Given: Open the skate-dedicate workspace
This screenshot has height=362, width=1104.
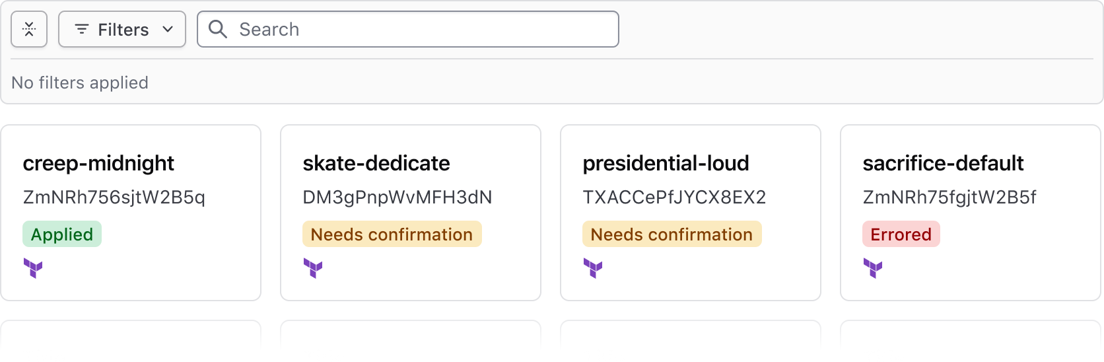Looking at the screenshot, I should click(376, 163).
